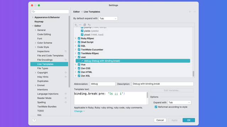Click project-level indicator icon beside Reader Mode

coord(66,98)
